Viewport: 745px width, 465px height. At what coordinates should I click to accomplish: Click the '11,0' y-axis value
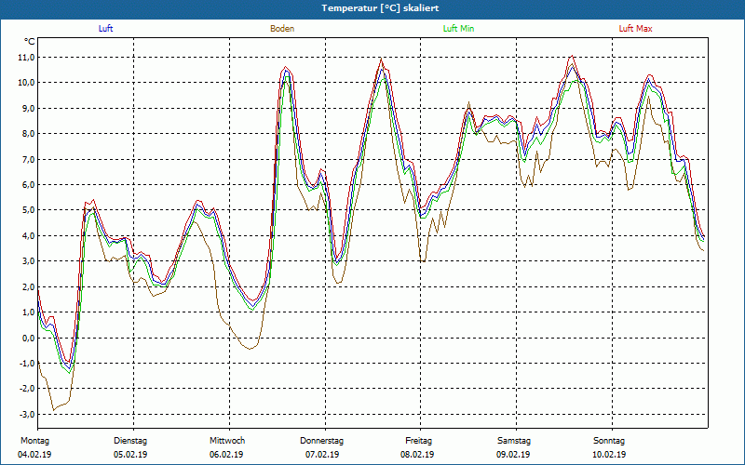(27, 58)
